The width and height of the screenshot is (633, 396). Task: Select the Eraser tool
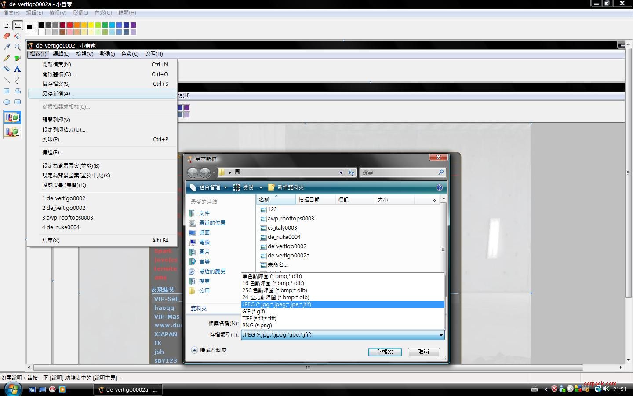click(7, 36)
